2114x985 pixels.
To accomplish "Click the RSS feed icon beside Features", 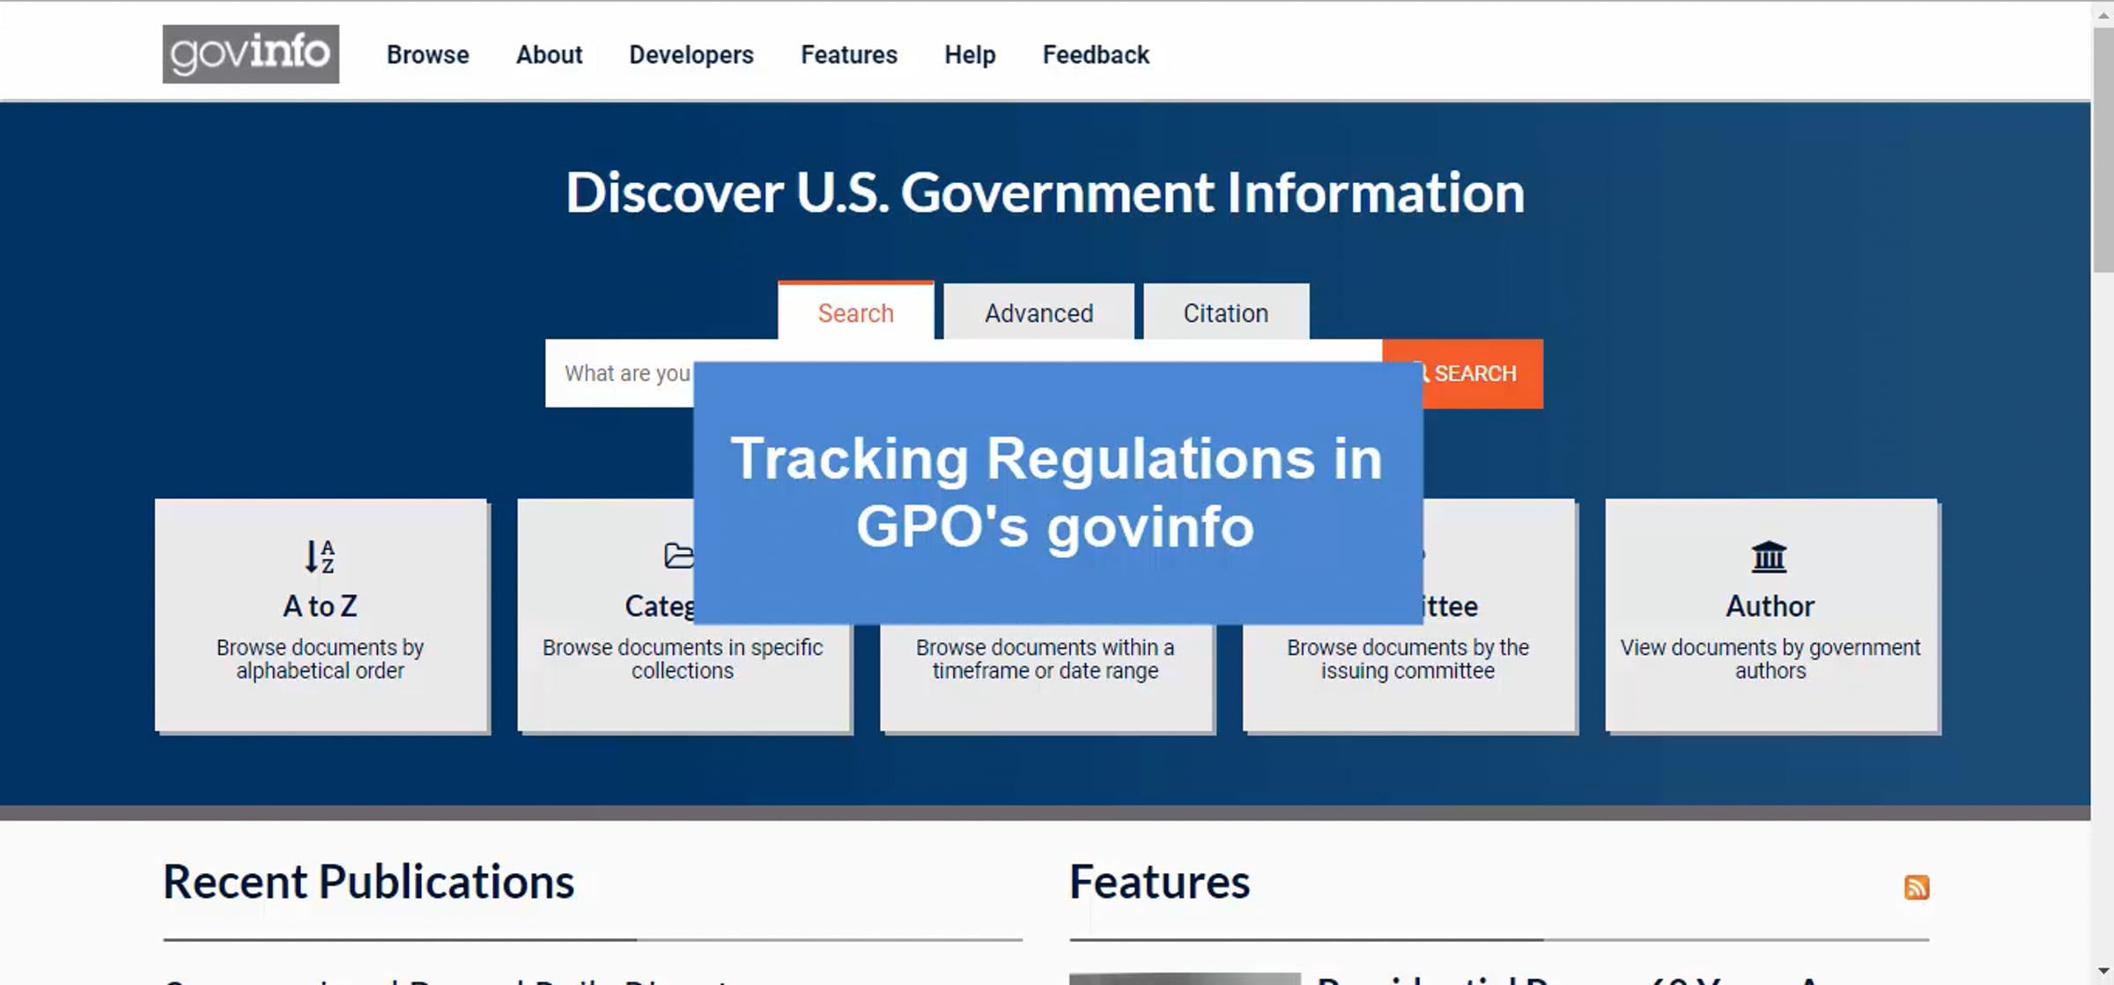I will click(1917, 886).
